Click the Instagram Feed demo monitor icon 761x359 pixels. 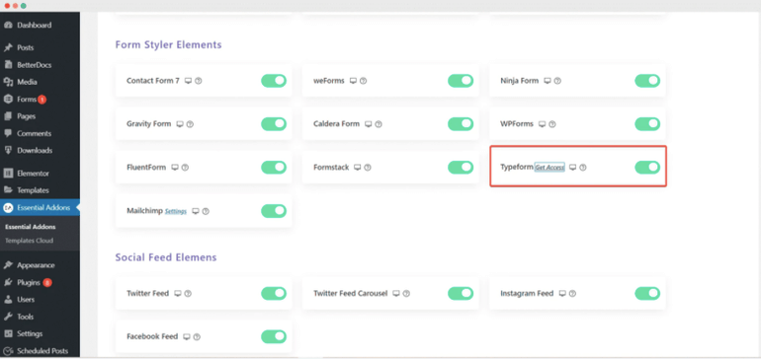pyautogui.click(x=562, y=294)
